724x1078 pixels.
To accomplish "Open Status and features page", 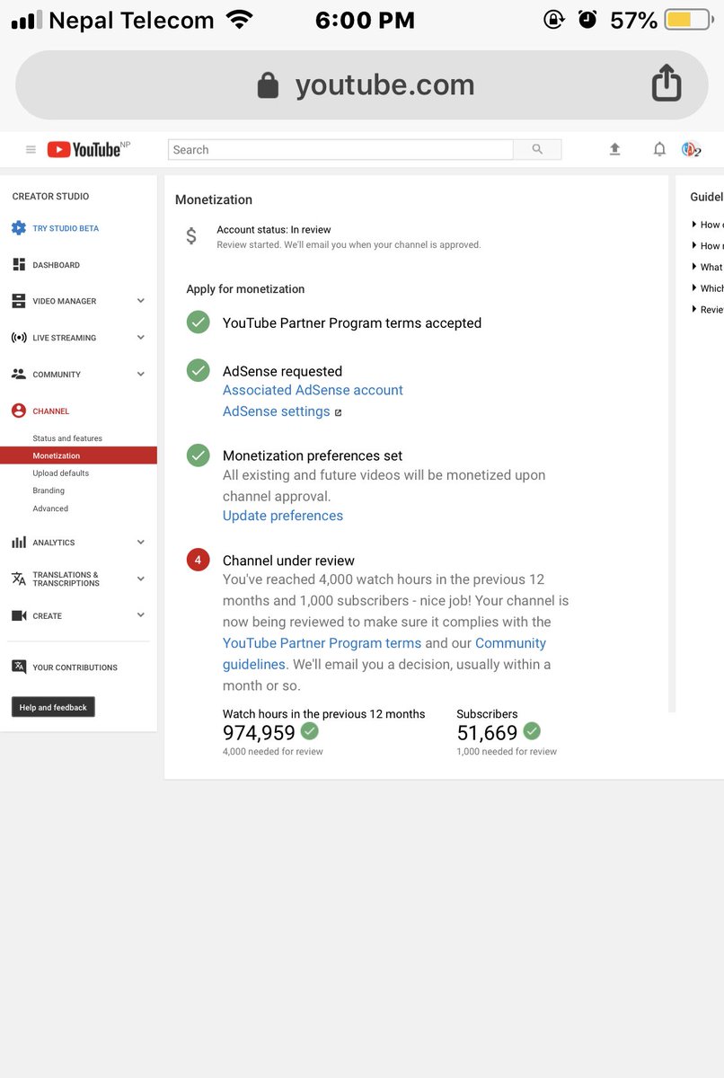I will point(67,438).
